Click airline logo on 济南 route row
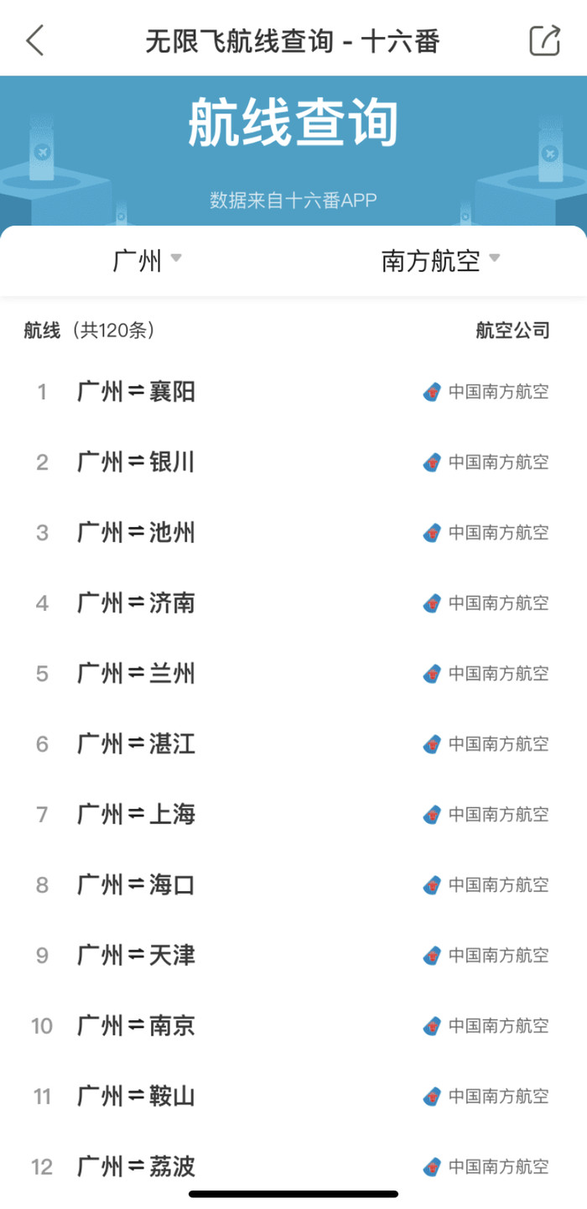Viewport: 587px width, 1209px height. (431, 603)
